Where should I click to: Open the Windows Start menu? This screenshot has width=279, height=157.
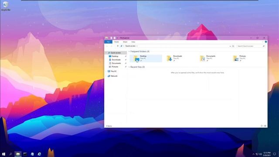[3, 154]
